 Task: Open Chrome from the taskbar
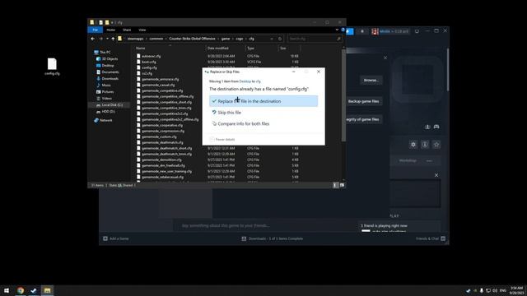coord(21,290)
